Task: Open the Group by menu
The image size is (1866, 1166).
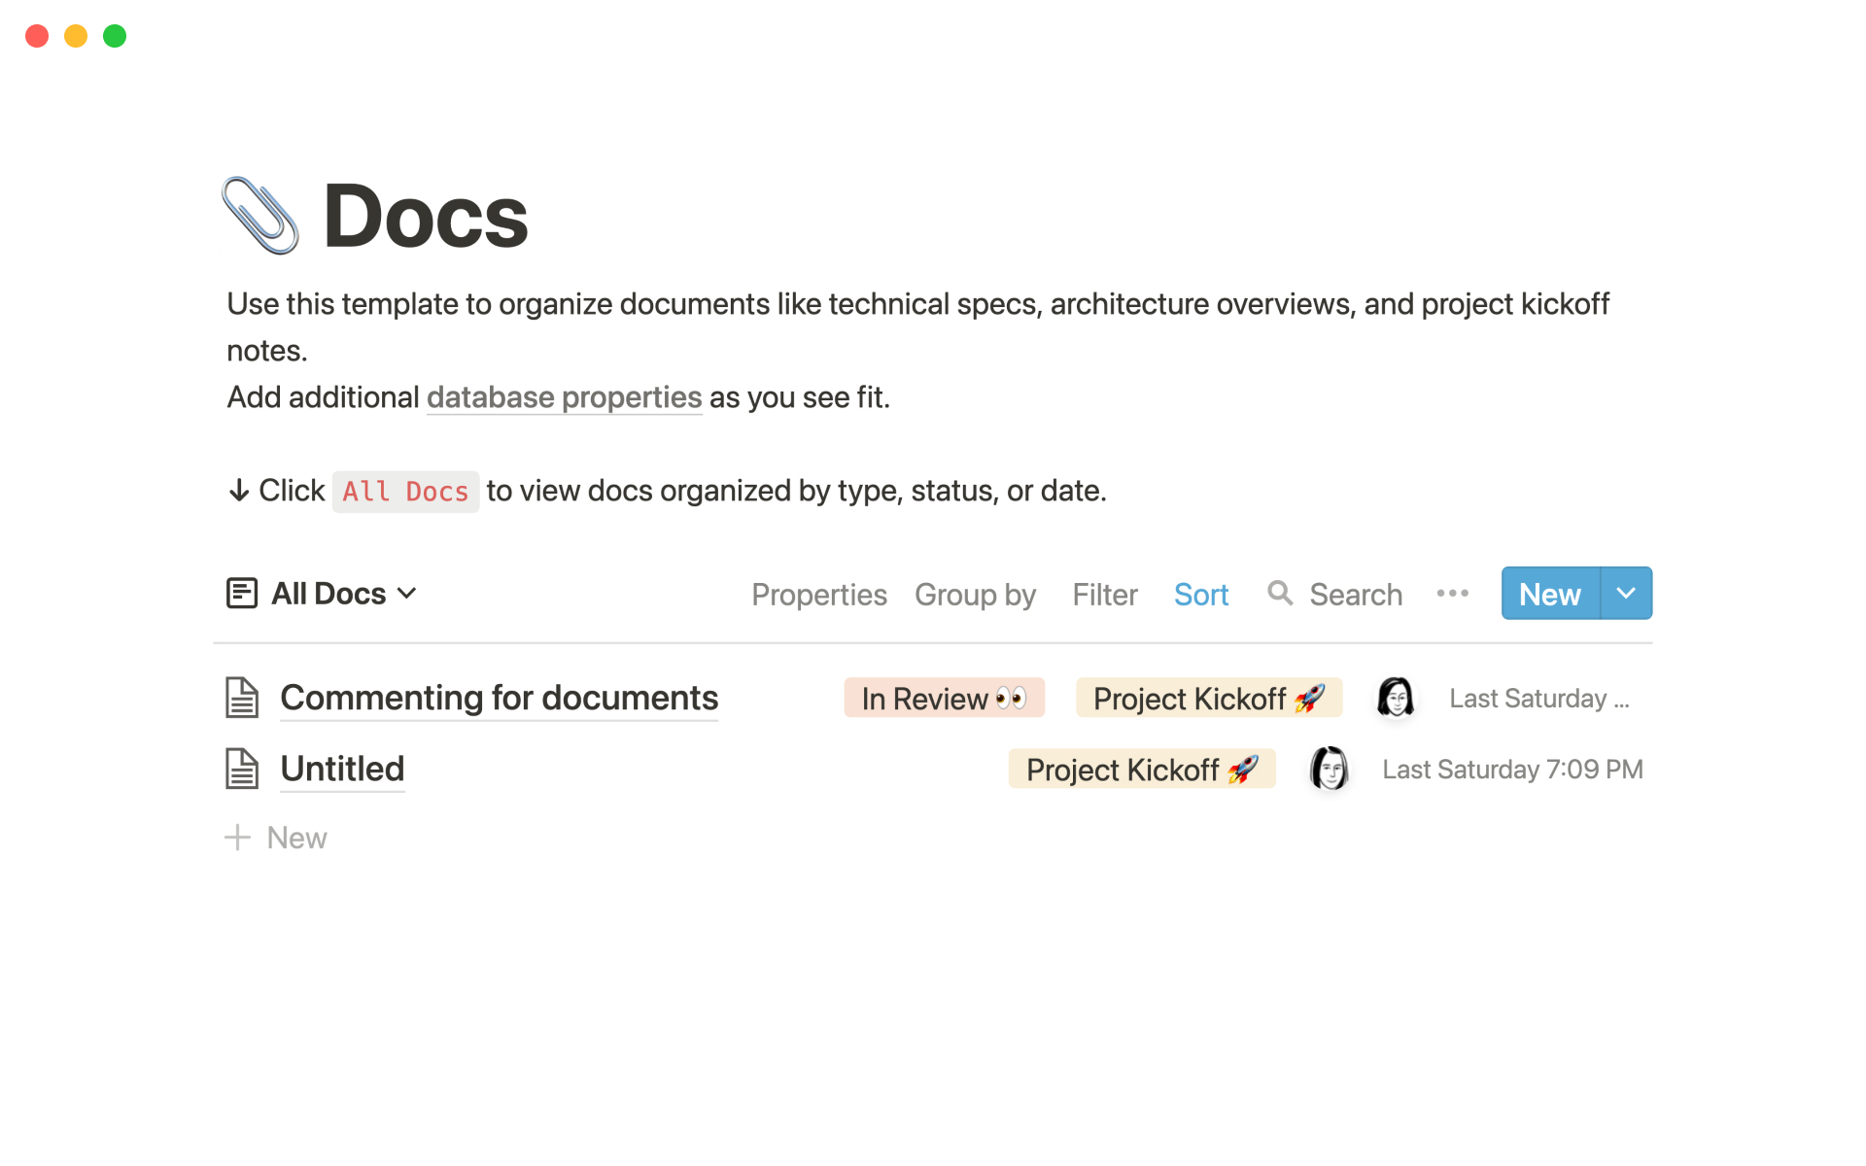Action: pos(975,595)
